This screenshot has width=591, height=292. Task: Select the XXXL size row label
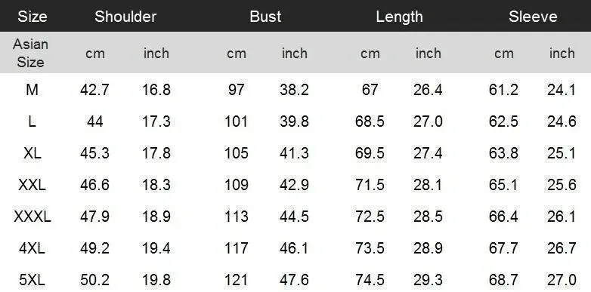(32, 217)
